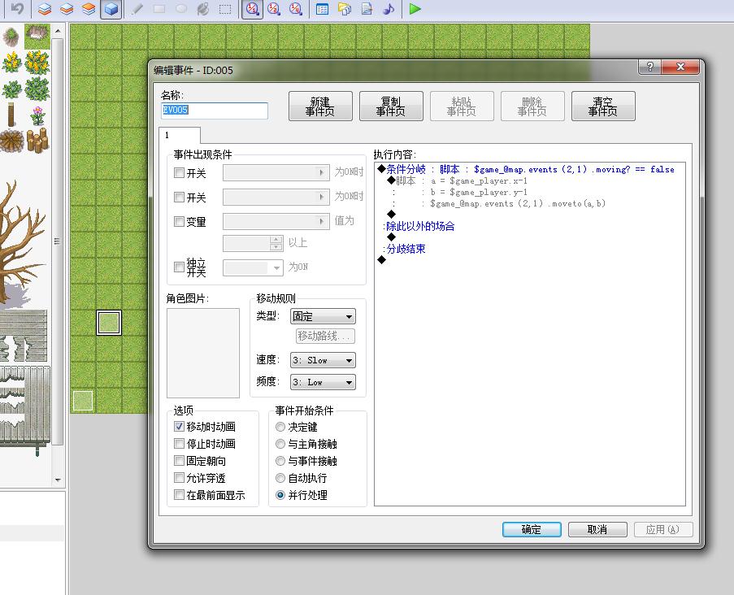Open the Script Editor toolbar icon
Viewport: 734px width, 595px height.
coord(367,8)
